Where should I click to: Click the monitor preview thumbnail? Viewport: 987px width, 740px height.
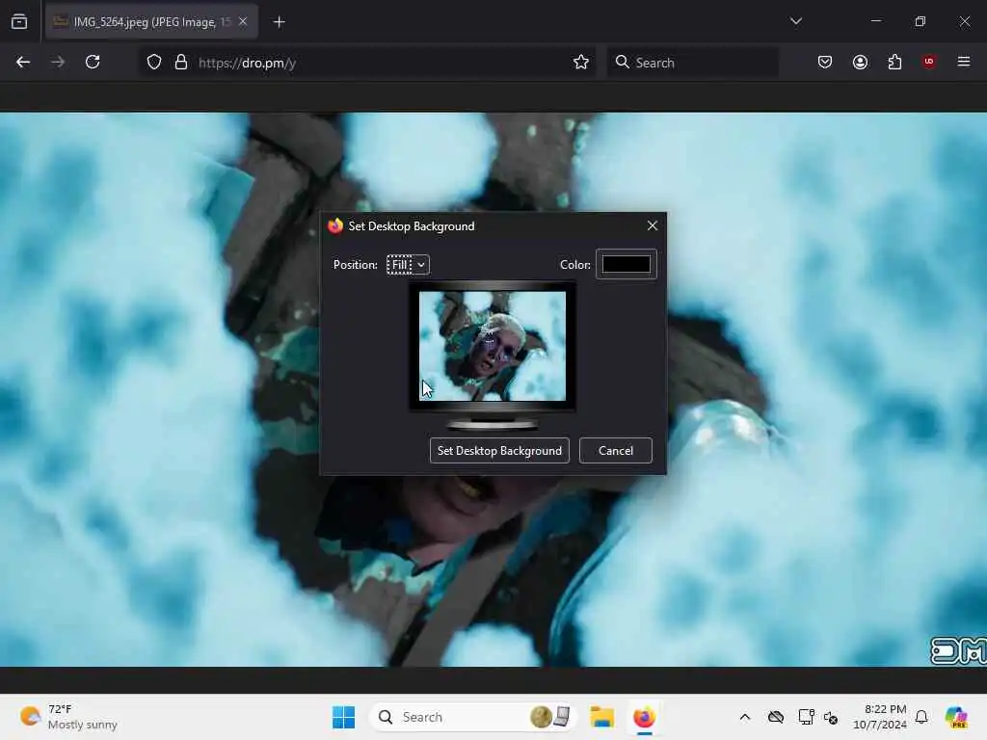coord(493,346)
